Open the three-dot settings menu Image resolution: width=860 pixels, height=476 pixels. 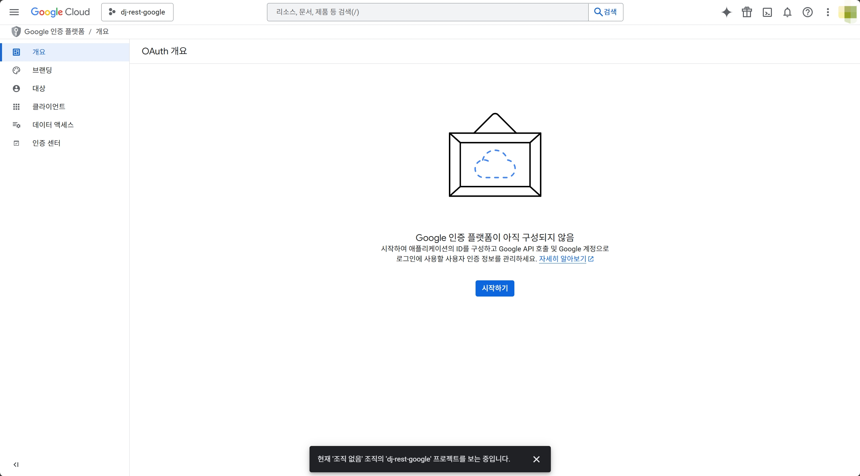828,12
